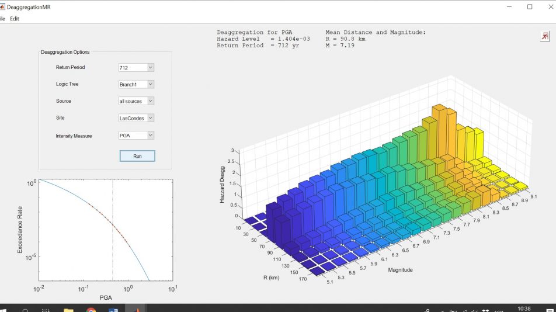Click the vertical dotted line on the hazard curve

(x=112, y=230)
